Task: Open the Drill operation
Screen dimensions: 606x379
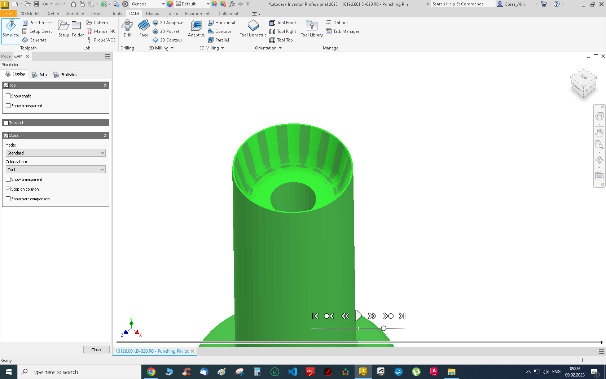Action: click(x=127, y=29)
